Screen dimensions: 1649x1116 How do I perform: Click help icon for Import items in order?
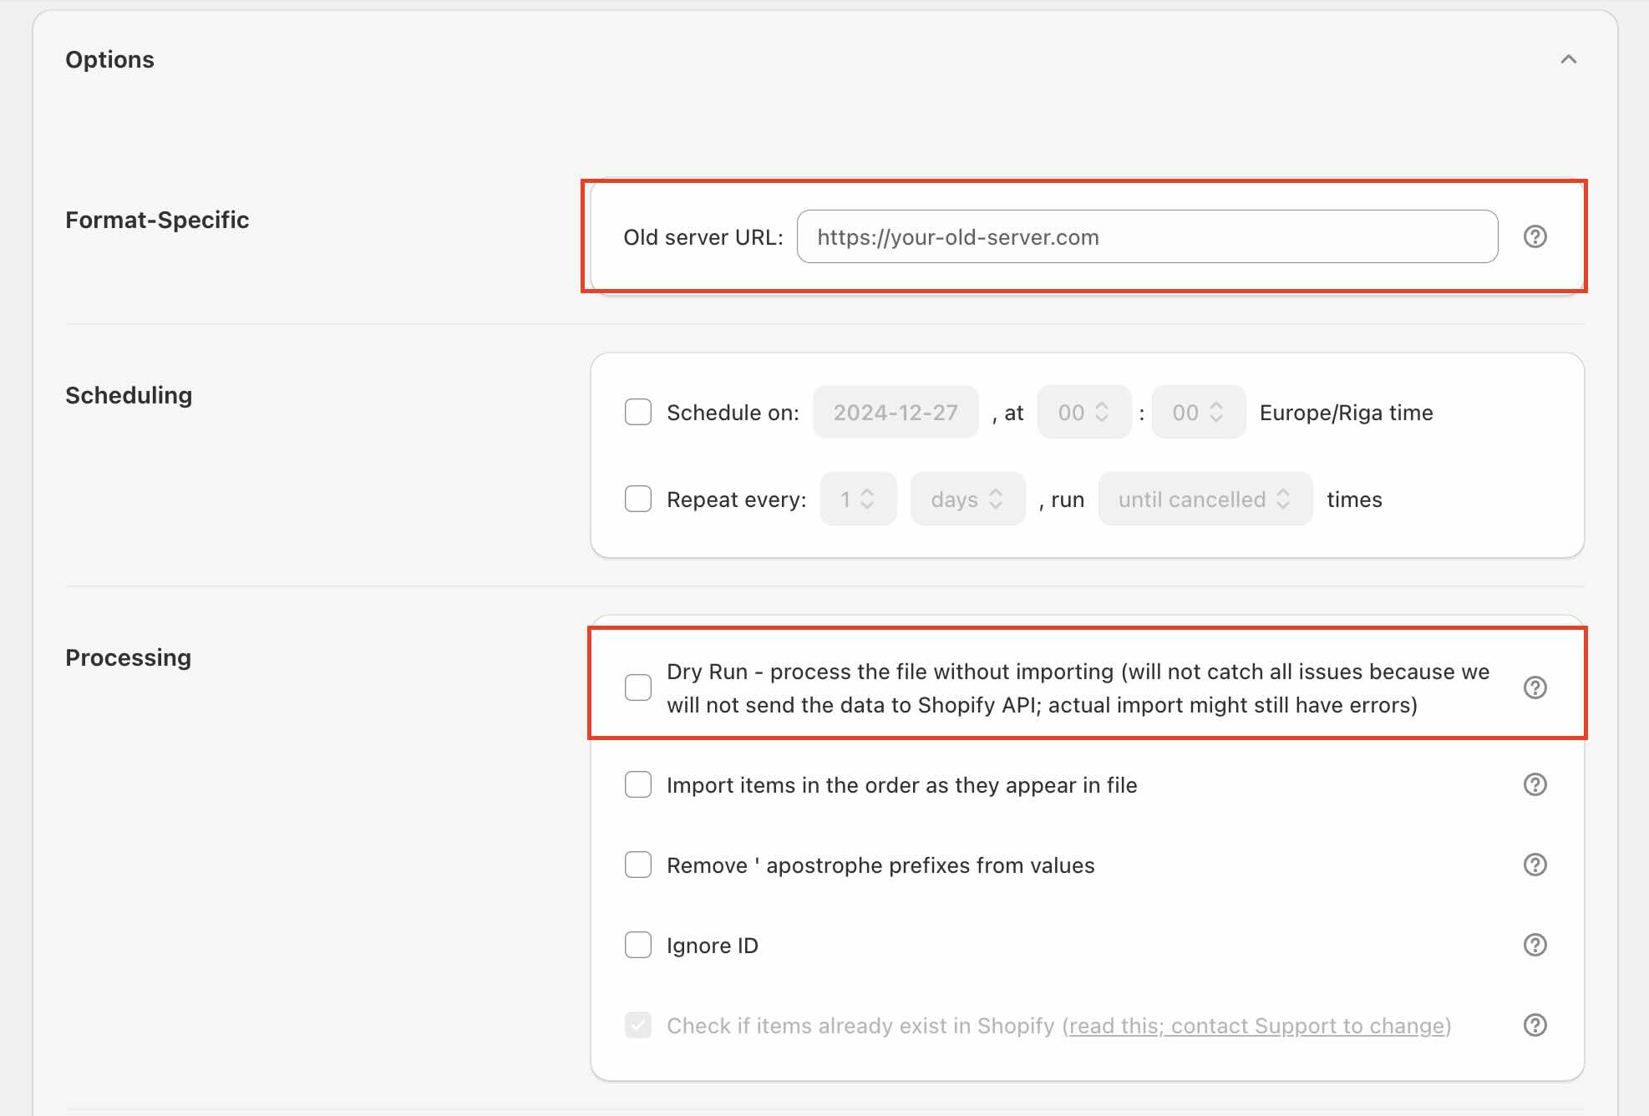[1535, 784]
